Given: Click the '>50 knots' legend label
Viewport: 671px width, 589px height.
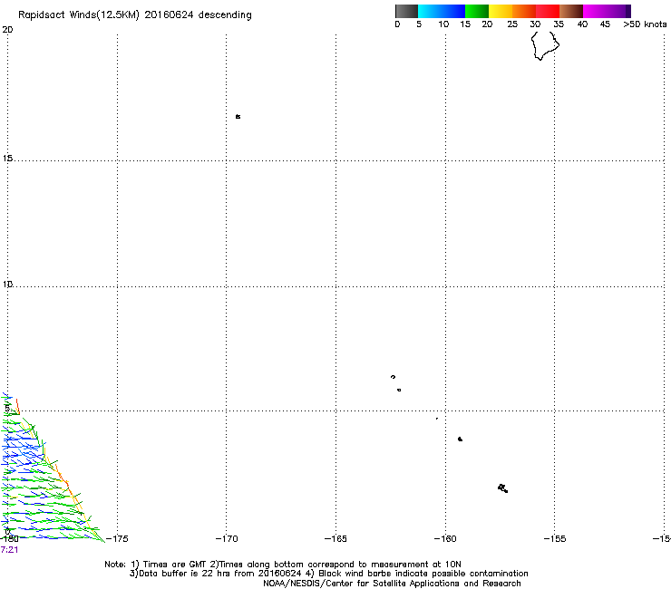Looking at the screenshot, I should 645,24.
